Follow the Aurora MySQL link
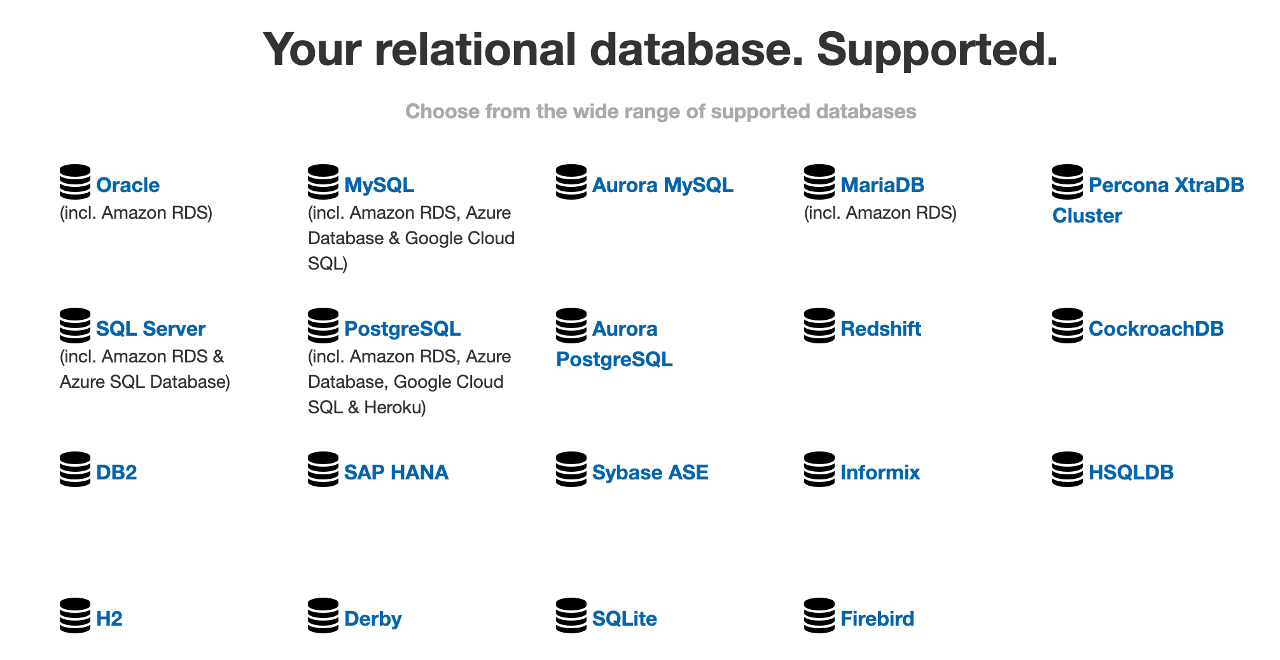 point(662,186)
